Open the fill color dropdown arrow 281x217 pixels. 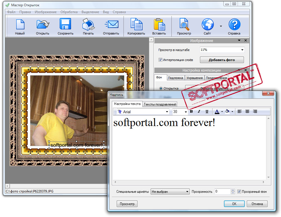coord(232,111)
